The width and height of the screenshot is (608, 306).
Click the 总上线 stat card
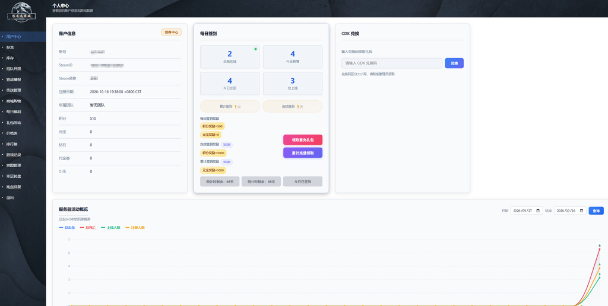(293, 84)
